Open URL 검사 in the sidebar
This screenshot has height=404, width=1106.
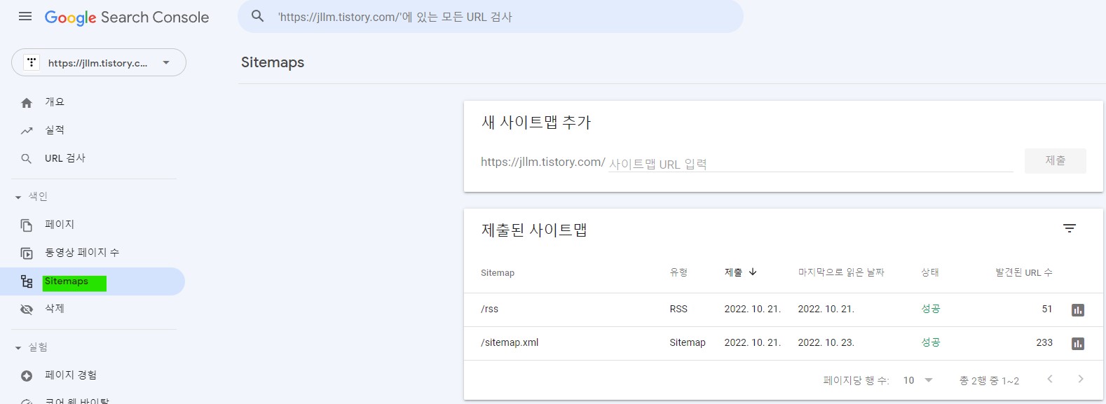click(65, 158)
